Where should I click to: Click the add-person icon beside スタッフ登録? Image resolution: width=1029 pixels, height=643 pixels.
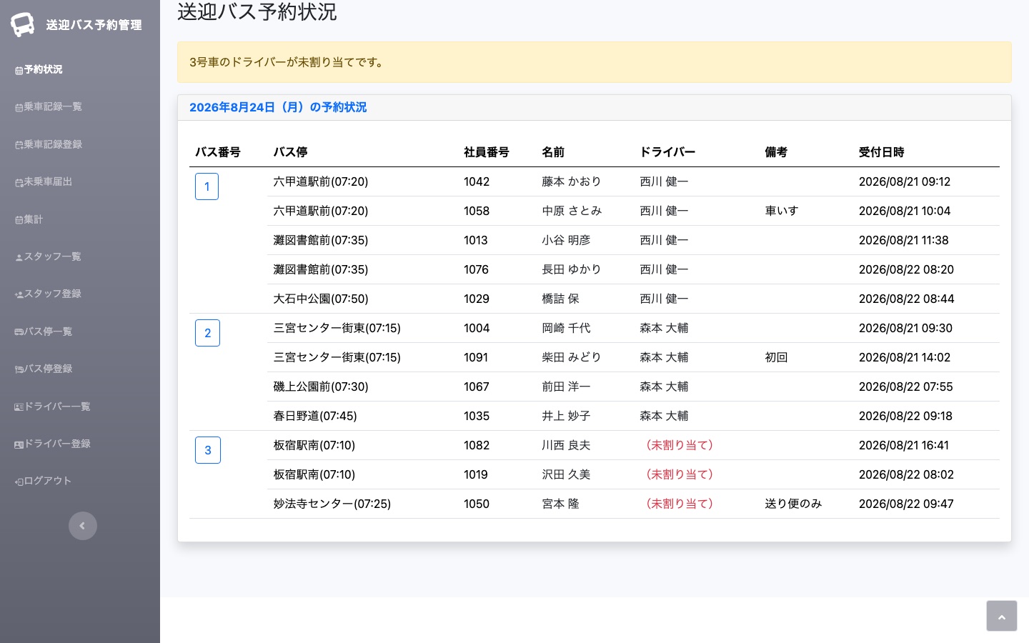point(19,294)
